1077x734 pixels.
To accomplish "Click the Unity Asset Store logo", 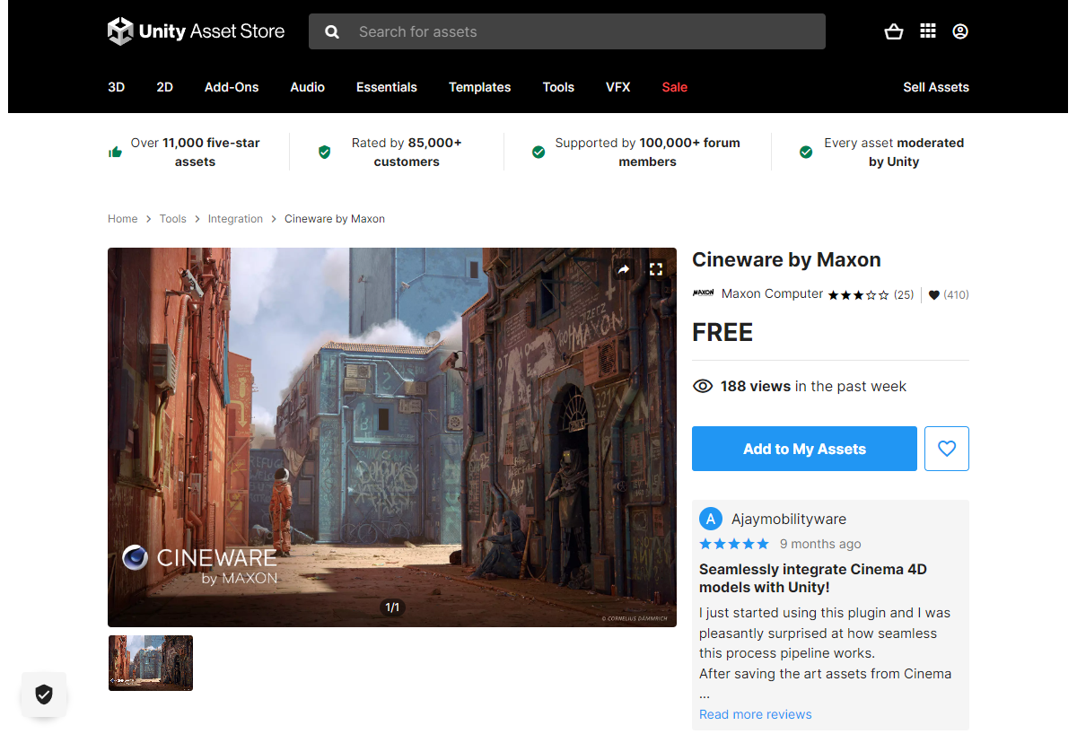I will [196, 31].
